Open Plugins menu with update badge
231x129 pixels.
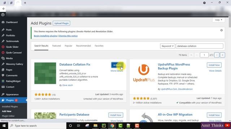tap(13, 100)
